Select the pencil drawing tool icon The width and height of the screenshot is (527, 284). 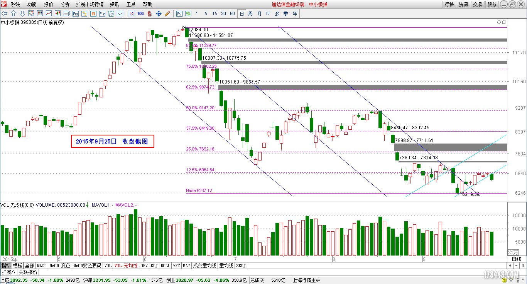167,13
